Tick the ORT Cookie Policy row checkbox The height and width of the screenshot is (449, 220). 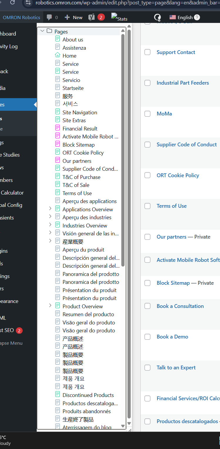click(x=147, y=175)
